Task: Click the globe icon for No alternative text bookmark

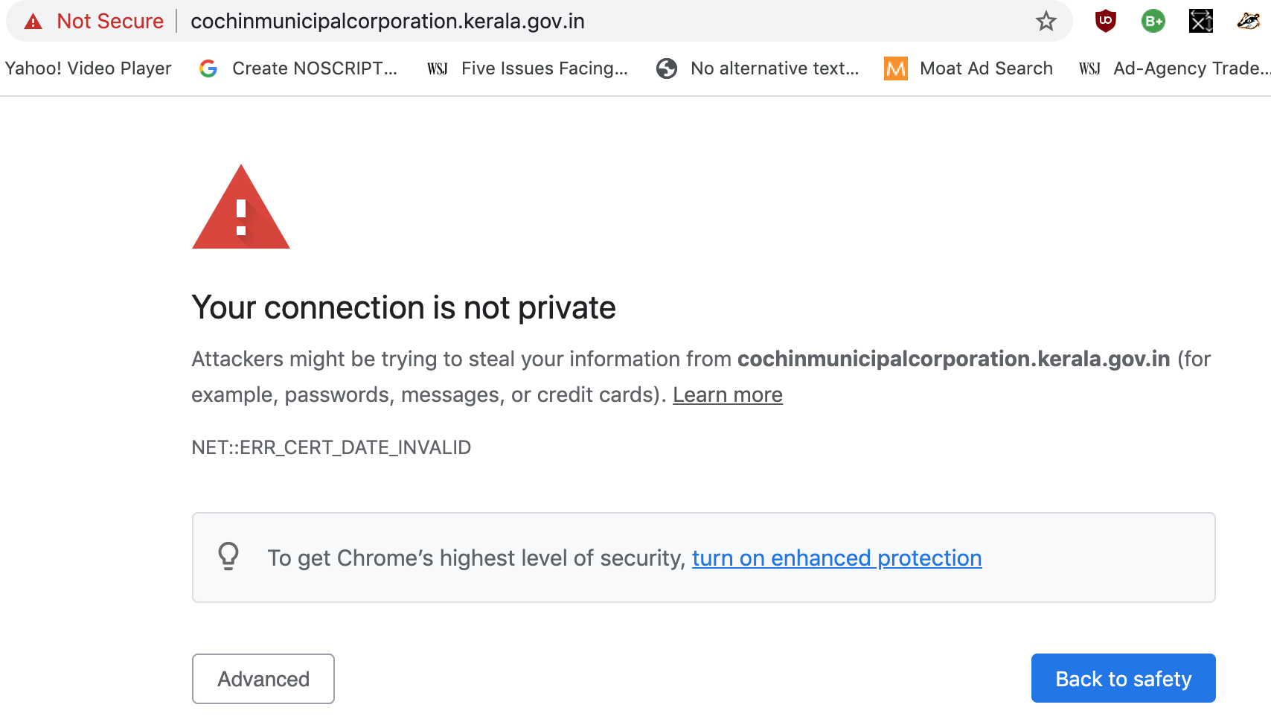Action: tap(667, 68)
